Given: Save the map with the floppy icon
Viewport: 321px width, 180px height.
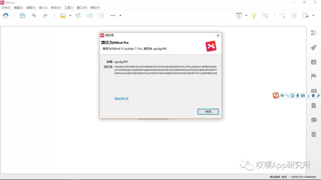Looking at the screenshot, I should point(23,15).
